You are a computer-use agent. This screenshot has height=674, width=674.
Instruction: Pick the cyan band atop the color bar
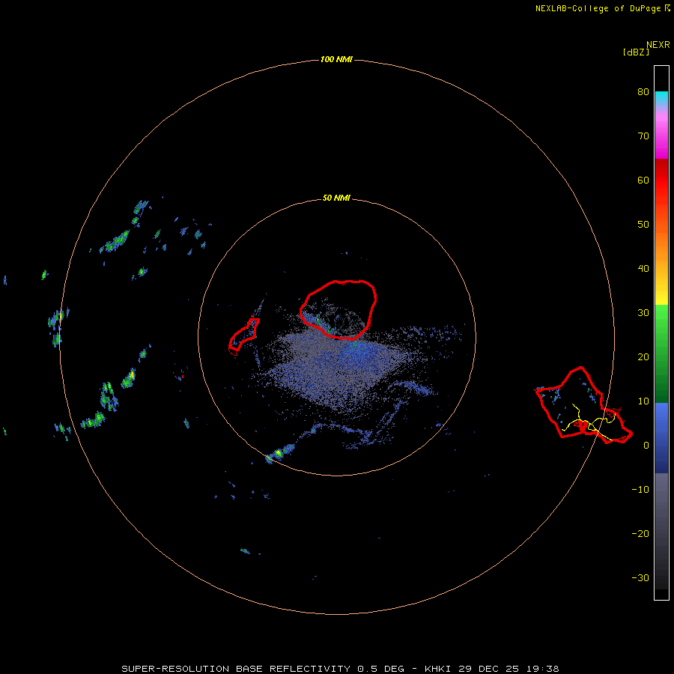661,98
